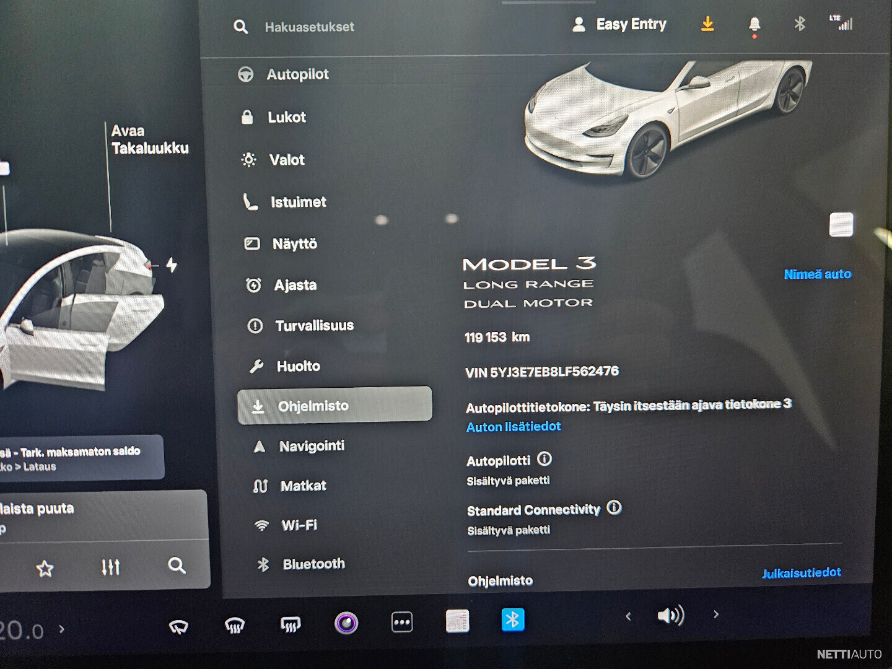Screen dimensions: 892x669
Task: Open the Navigointi settings menu
Action: [311, 446]
